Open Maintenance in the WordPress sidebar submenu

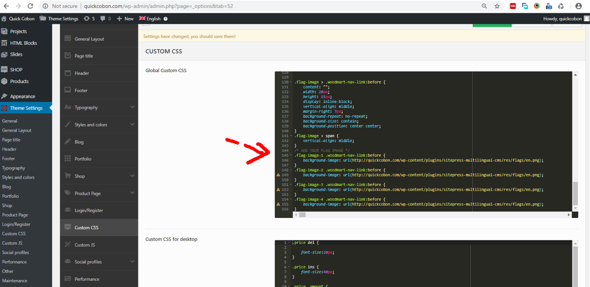point(14,280)
